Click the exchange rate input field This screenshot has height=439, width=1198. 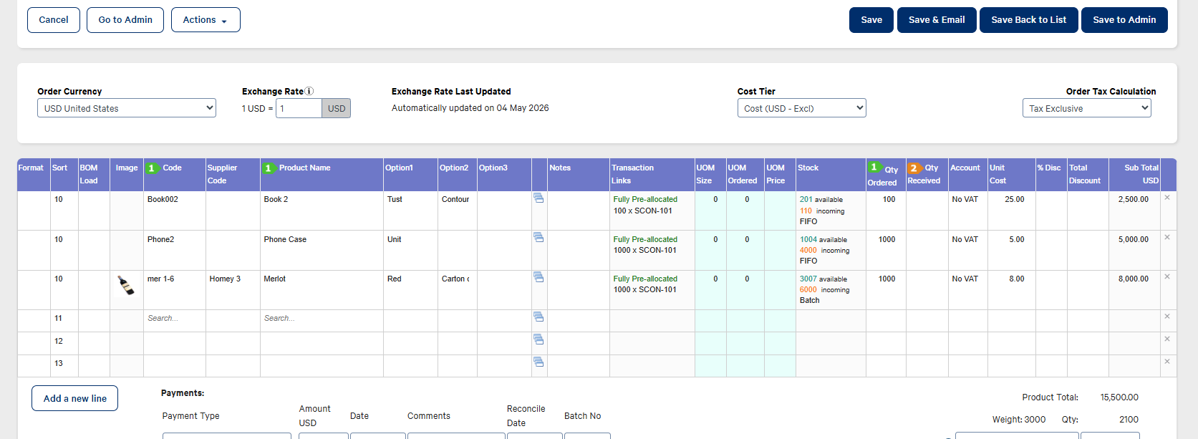tap(299, 108)
